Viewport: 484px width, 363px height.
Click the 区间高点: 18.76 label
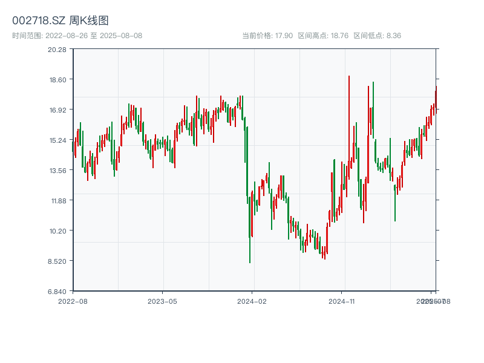(323, 36)
